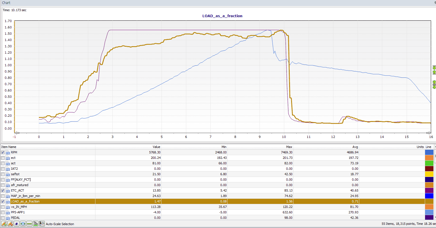Viewport: 436px width, 228px height.
Task: Click the add item pencil-plus icon
Action: pos(4,224)
